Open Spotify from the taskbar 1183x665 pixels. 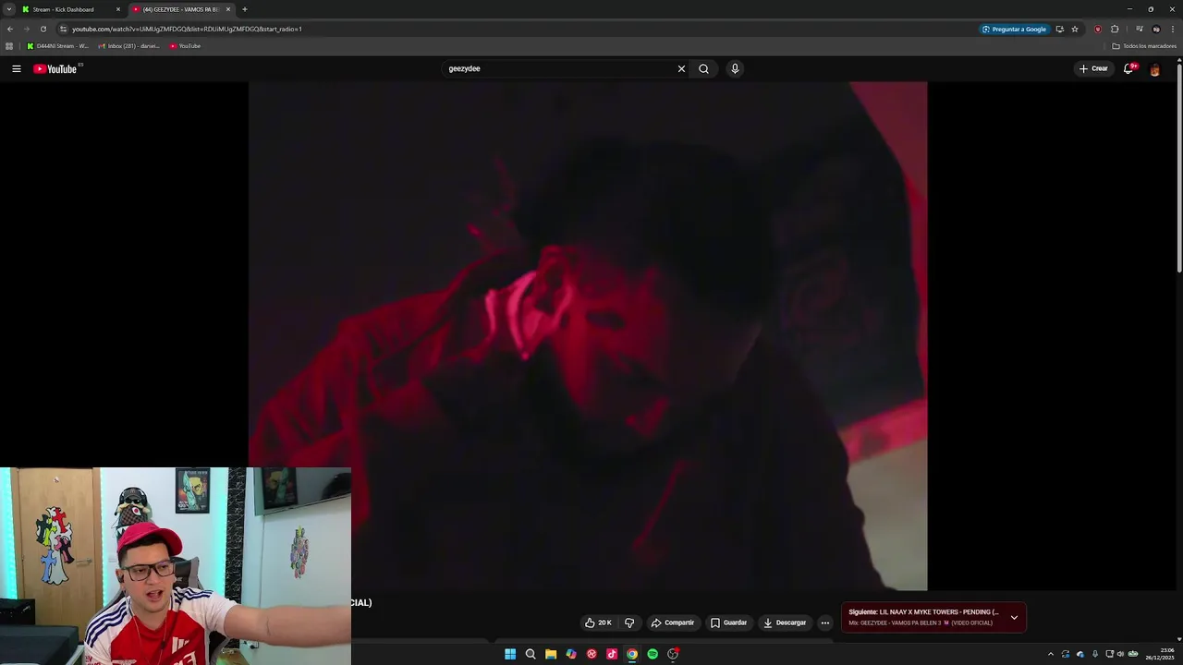tap(652, 654)
